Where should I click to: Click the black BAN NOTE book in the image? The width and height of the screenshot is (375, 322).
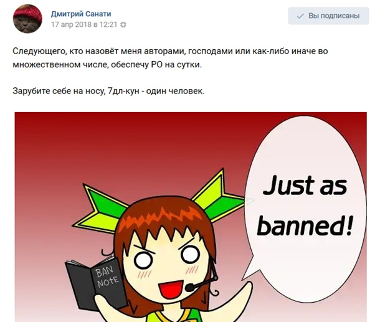tap(96, 283)
